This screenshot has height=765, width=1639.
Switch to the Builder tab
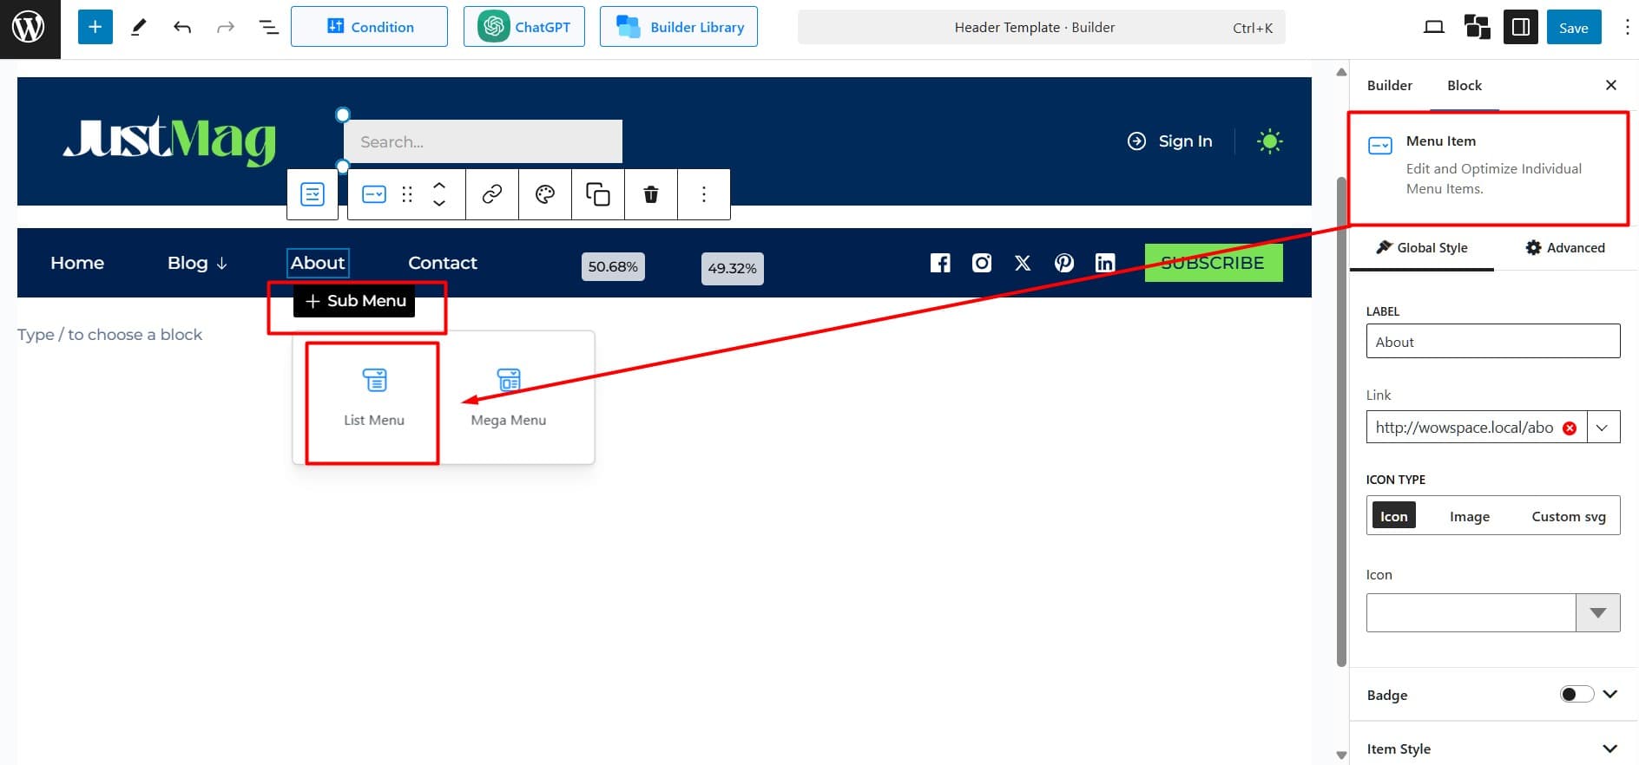[x=1389, y=85]
